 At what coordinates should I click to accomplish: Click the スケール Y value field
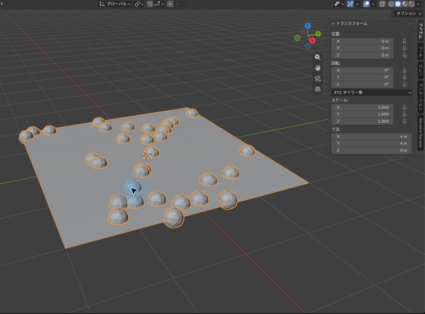pyautogui.click(x=362, y=114)
